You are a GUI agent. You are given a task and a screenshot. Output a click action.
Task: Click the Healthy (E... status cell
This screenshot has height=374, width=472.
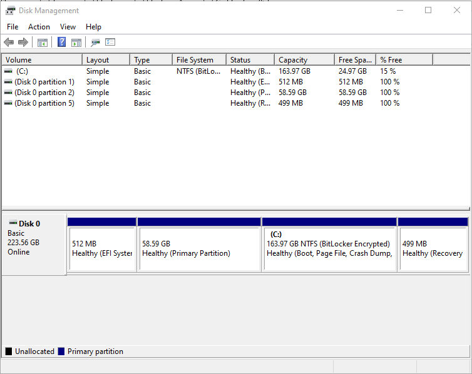pos(250,82)
